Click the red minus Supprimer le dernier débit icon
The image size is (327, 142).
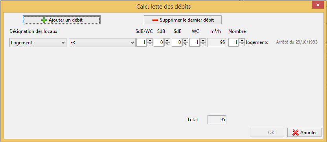[155, 20]
